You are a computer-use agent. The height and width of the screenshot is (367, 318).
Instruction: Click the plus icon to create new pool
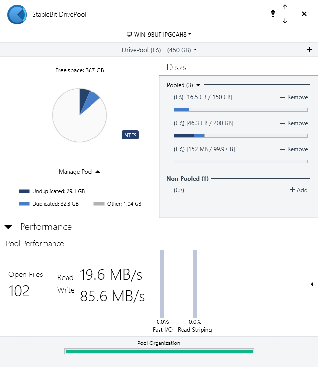point(310,49)
